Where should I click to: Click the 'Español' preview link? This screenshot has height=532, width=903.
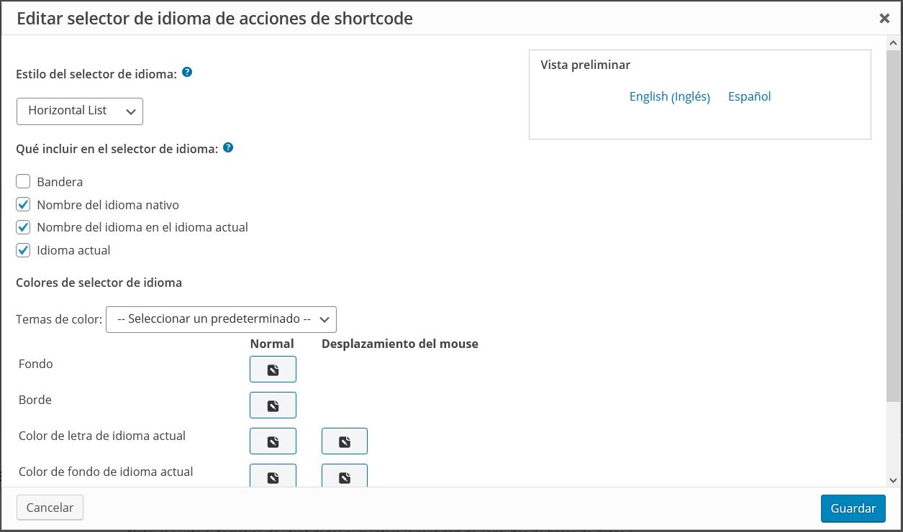pyautogui.click(x=749, y=96)
